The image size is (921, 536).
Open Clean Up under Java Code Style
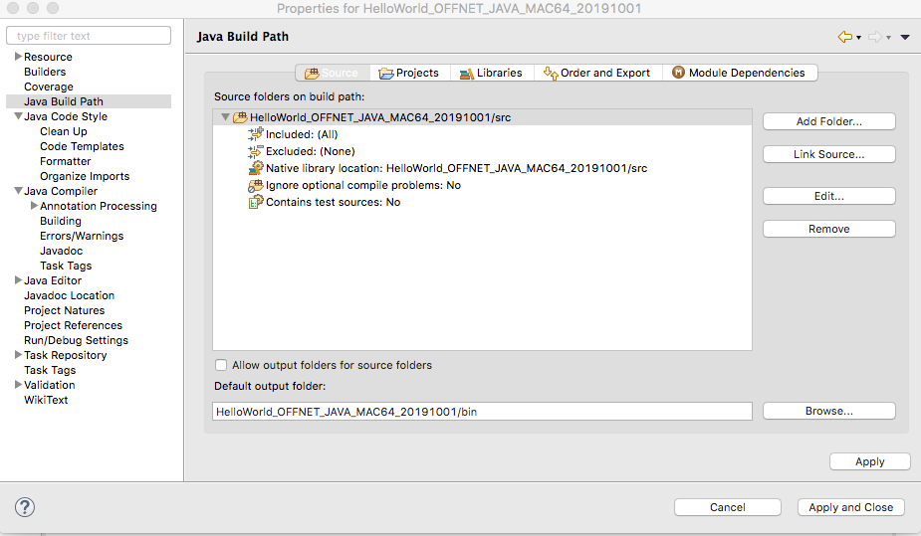click(64, 131)
